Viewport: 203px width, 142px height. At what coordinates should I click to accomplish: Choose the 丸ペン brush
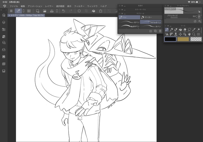pos(151,26)
